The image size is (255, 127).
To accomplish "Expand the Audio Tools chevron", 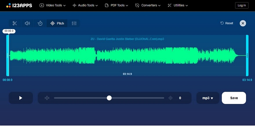I will point(97,5).
